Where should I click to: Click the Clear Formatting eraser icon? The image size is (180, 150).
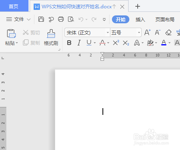168,32
